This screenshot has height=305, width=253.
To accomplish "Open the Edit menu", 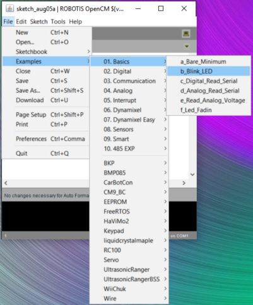I will coord(21,21).
